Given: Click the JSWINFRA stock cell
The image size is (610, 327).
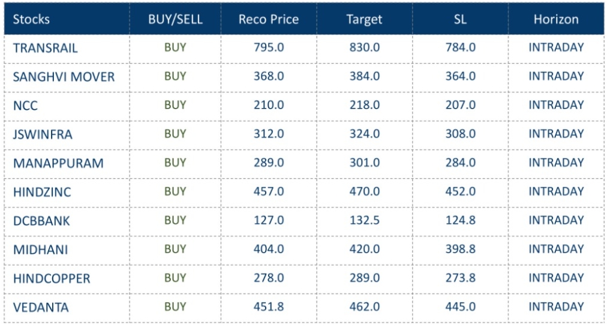Looking at the screenshot, I should [x=42, y=134].
